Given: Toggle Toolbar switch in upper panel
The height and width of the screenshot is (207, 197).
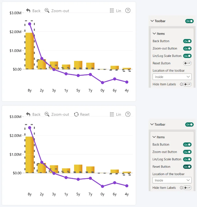Looking at the screenshot, I should coord(189,21).
